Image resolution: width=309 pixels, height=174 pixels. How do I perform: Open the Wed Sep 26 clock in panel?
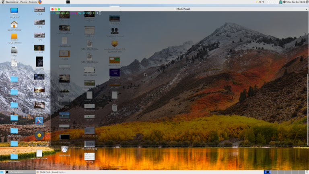296,2
